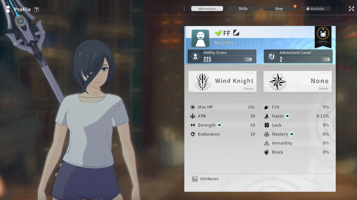Open the rabbit emblem banner badge
357x200 pixels.
[x=323, y=36]
